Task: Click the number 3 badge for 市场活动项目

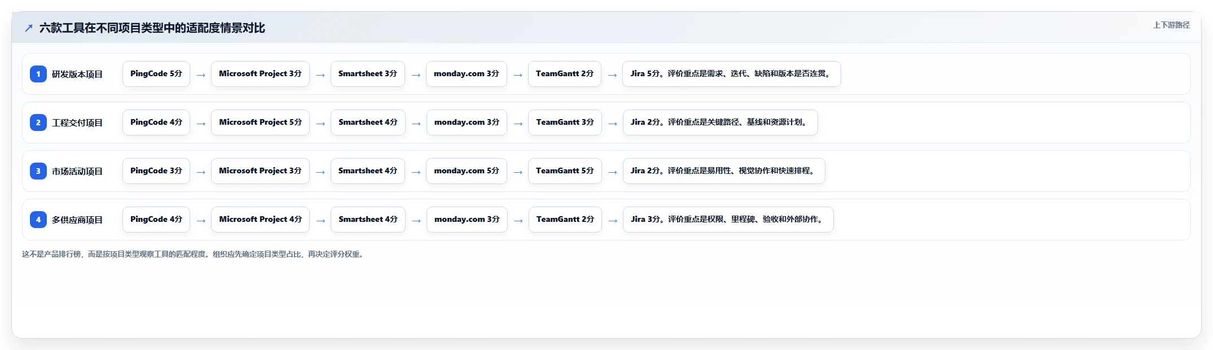Action: [x=38, y=171]
